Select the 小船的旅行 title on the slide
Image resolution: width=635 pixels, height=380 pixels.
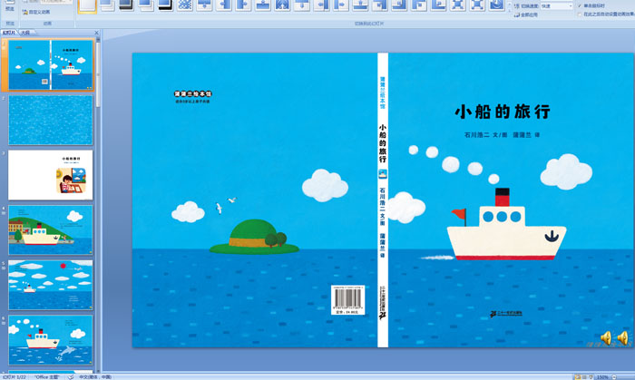[503, 112]
